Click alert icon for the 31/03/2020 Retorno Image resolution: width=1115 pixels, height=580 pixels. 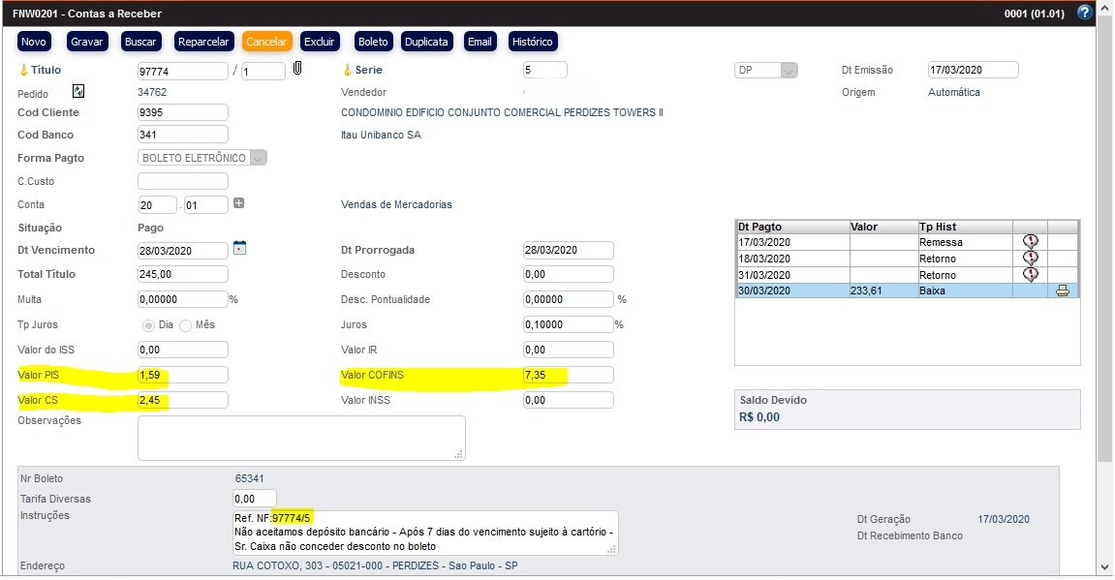(1030, 275)
